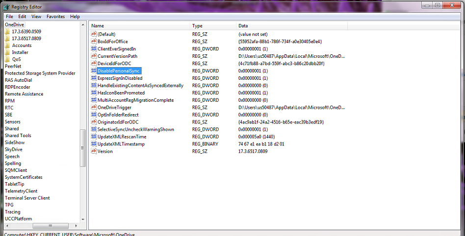Click the OneDriveTrigger string icon
Image resolution: width=465 pixels, height=236 pixels.
(94, 107)
